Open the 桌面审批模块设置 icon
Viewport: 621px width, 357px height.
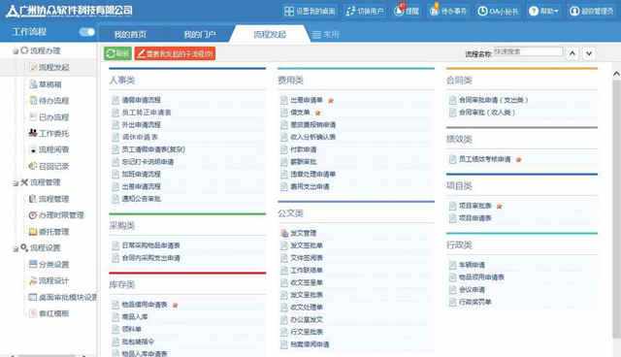pos(33,297)
